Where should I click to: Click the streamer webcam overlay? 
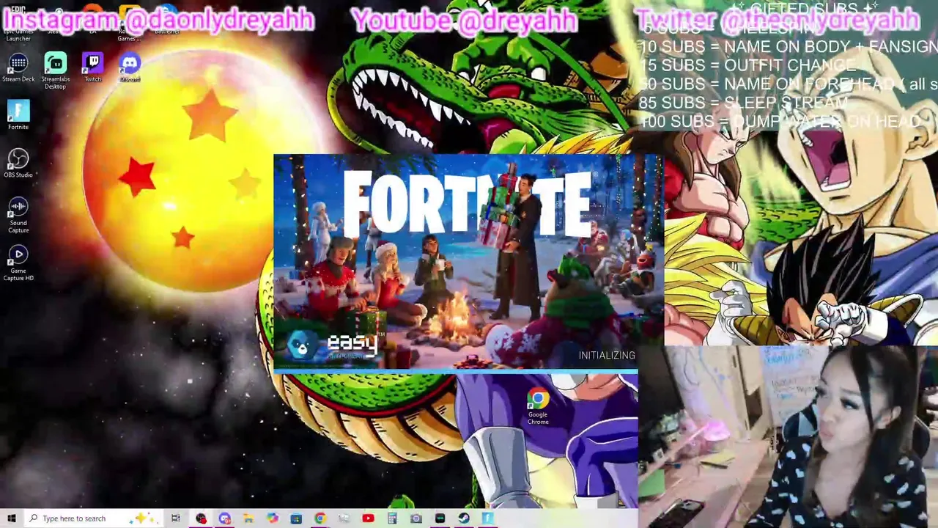(788, 436)
